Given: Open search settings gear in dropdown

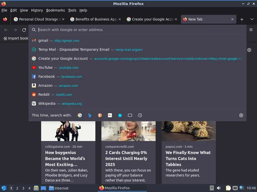Looking at the screenshot, I should (x=241, y=115).
